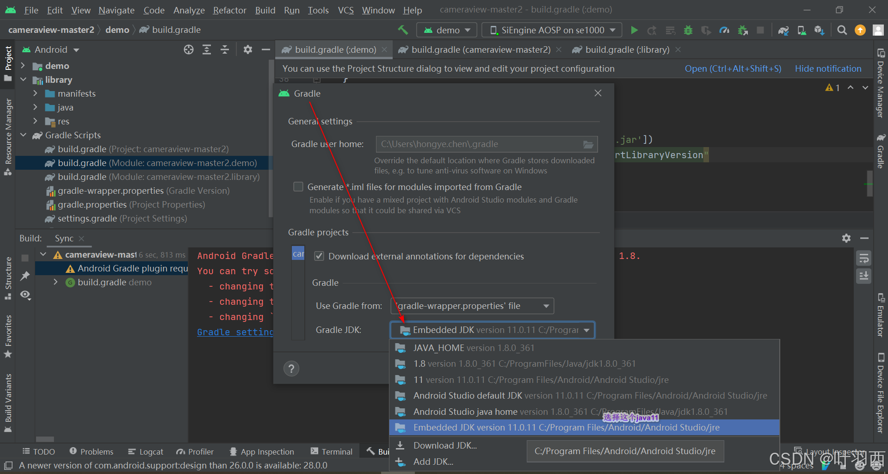Screen dimensions: 888x474
Task: Click Expand All icon in Project panel
Action: pyautogui.click(x=207, y=49)
